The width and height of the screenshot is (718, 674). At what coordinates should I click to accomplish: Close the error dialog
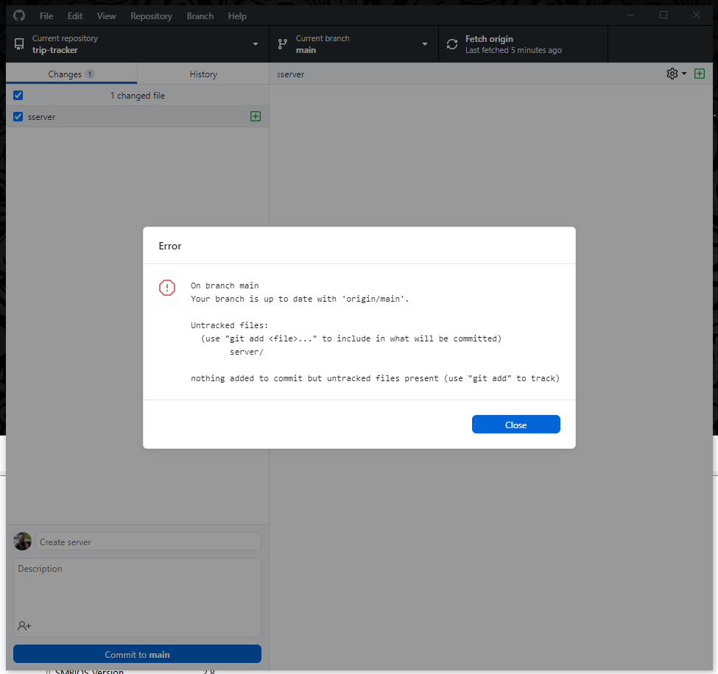coord(515,424)
